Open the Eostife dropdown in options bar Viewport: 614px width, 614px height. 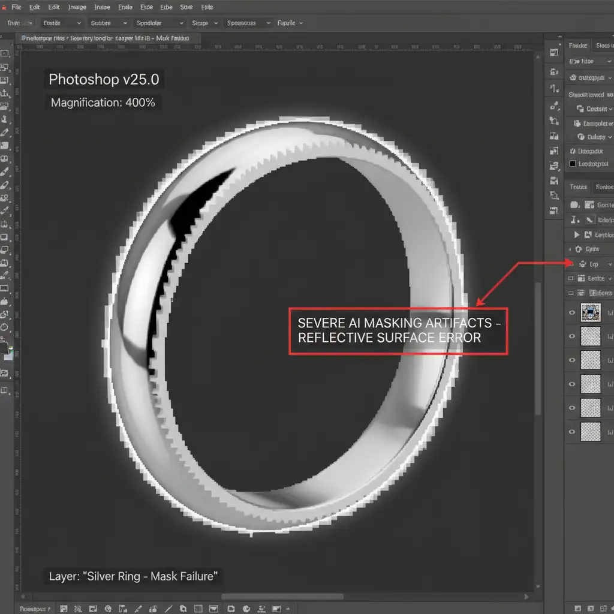[62, 23]
